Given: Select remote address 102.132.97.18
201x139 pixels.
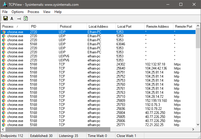Looking at the screenshot, I should click(155, 64).
